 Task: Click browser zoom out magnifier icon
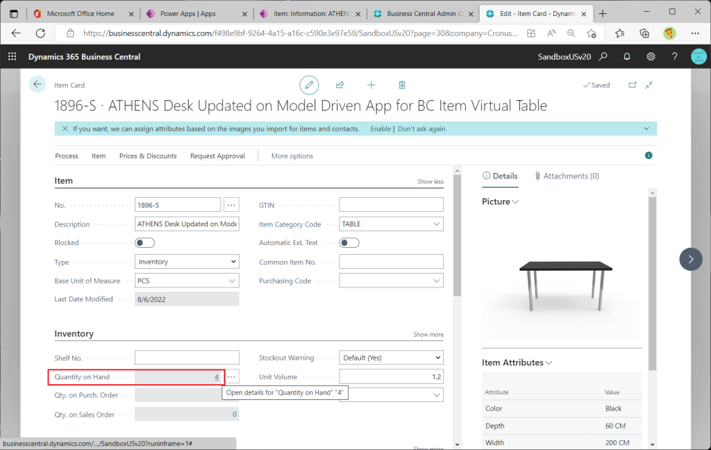coord(571,33)
